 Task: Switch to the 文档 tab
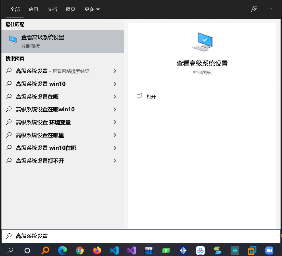52,9
